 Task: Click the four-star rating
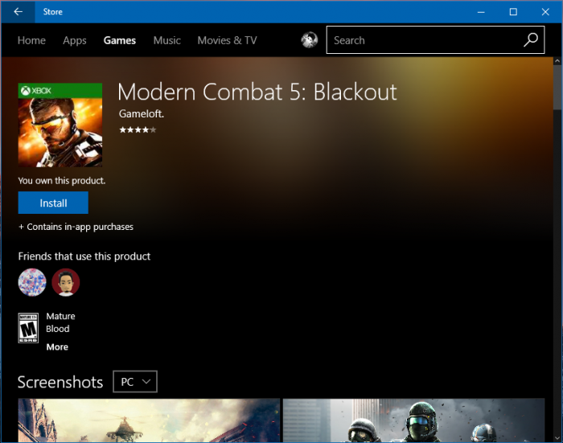(138, 129)
